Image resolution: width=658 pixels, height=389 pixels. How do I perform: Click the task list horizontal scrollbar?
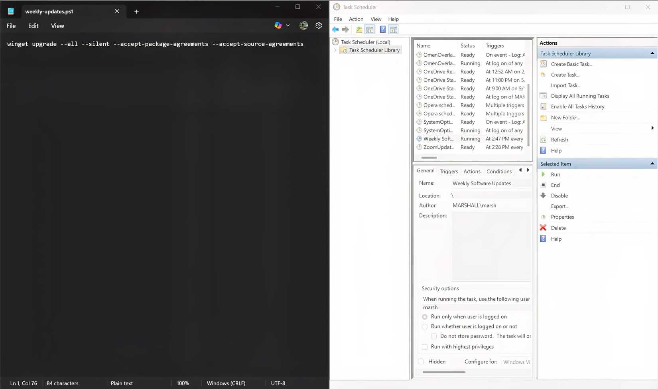[429, 158]
